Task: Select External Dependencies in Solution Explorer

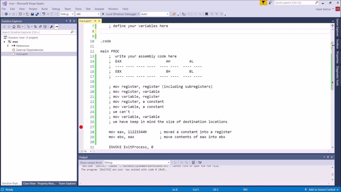Action: pos(30,50)
